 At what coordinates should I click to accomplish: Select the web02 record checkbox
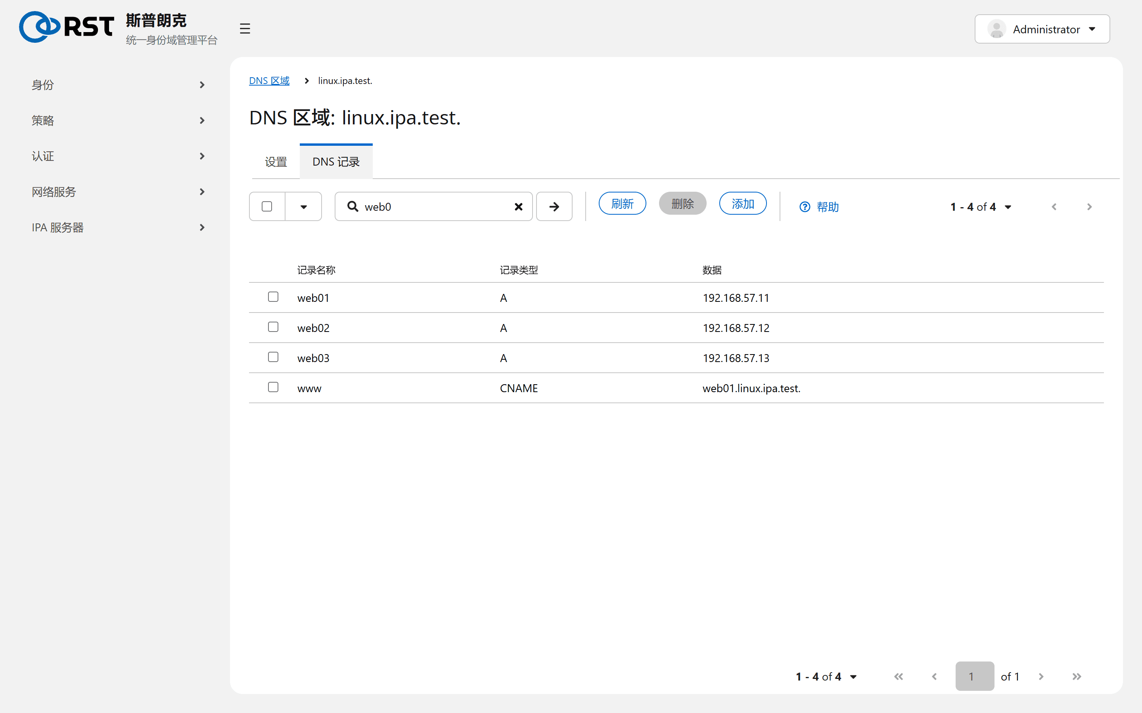tap(273, 327)
